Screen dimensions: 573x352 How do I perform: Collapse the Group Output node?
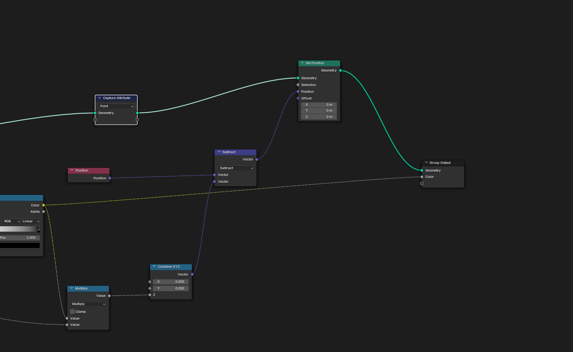click(426, 162)
